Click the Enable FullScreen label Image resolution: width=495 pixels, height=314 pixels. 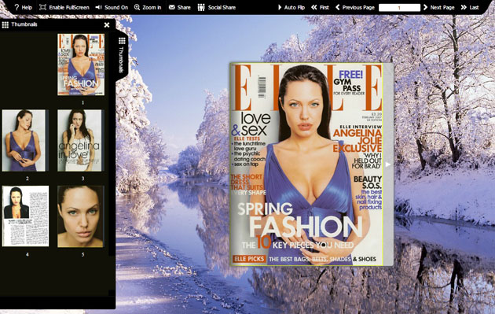pos(69,7)
